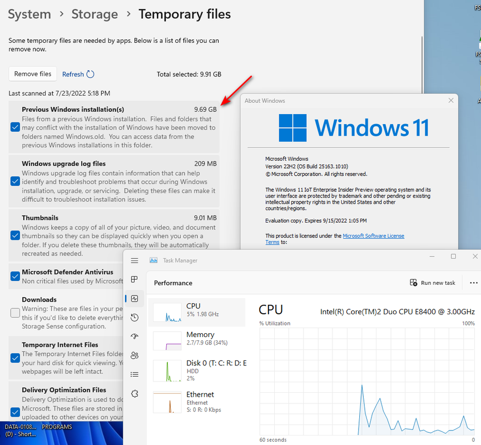Close the About Windows dialog
Image resolution: width=481 pixels, height=445 pixels.
click(450, 100)
